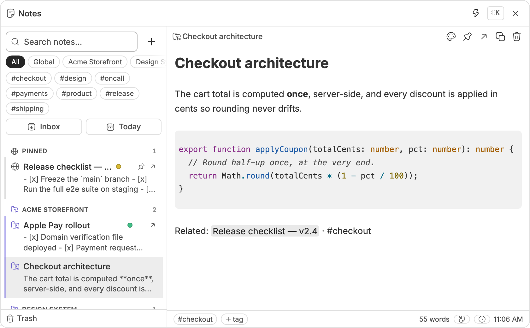
Task: Open the clock history icon in footer
Action: click(x=482, y=319)
